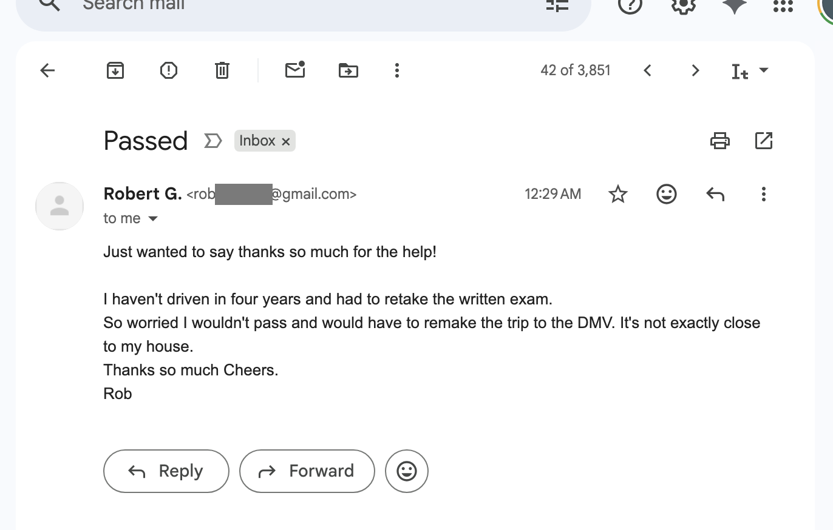The height and width of the screenshot is (530, 833).
Task: Navigate to the next email with the chevron
Action: click(x=695, y=70)
